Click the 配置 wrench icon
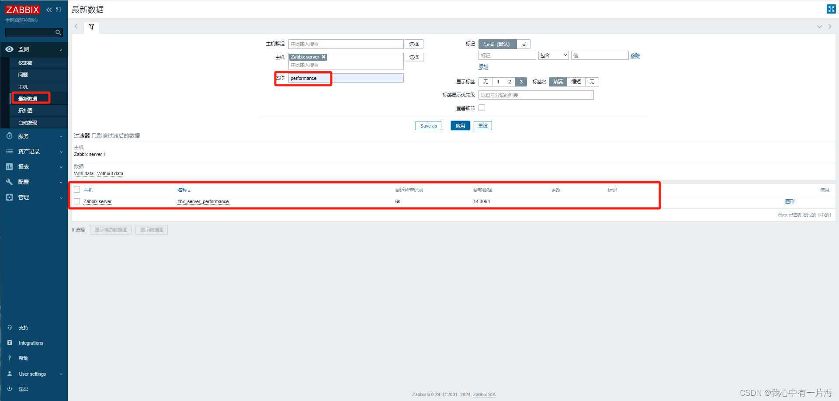 click(9, 182)
